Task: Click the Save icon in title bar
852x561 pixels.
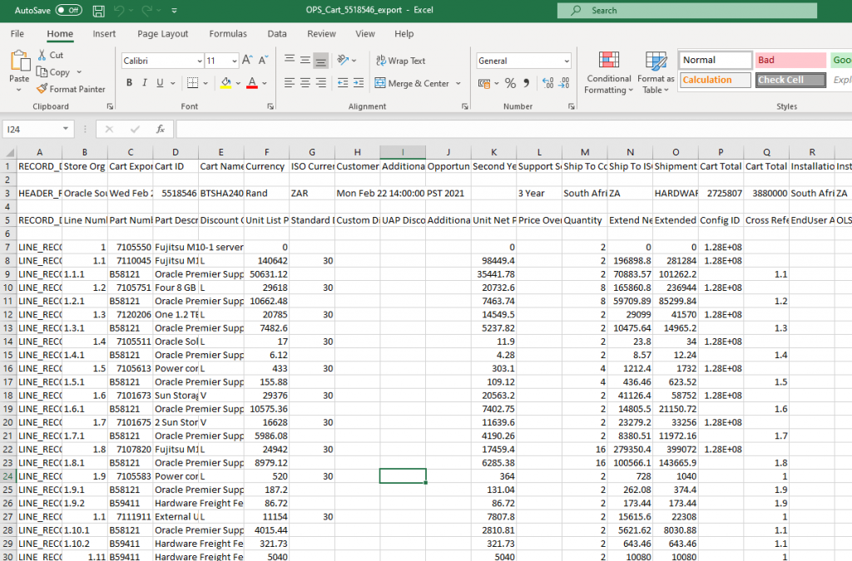Action: [99, 11]
